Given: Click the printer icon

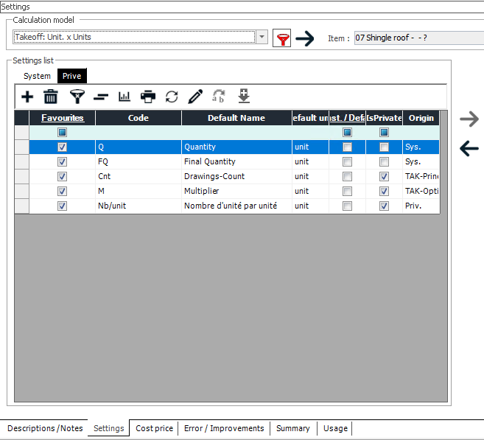Looking at the screenshot, I should tap(148, 97).
